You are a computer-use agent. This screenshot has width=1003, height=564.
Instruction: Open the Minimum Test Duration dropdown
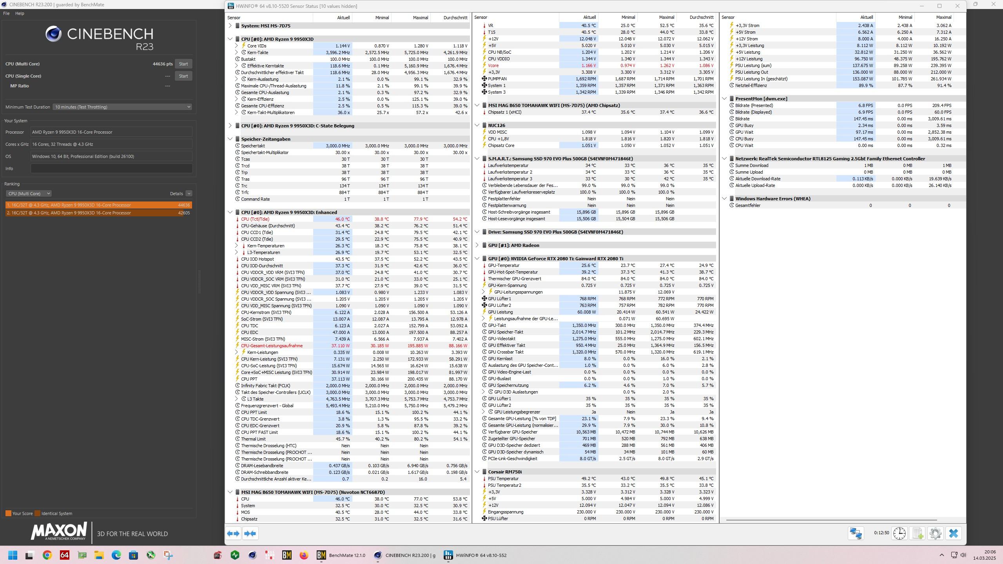[122, 107]
